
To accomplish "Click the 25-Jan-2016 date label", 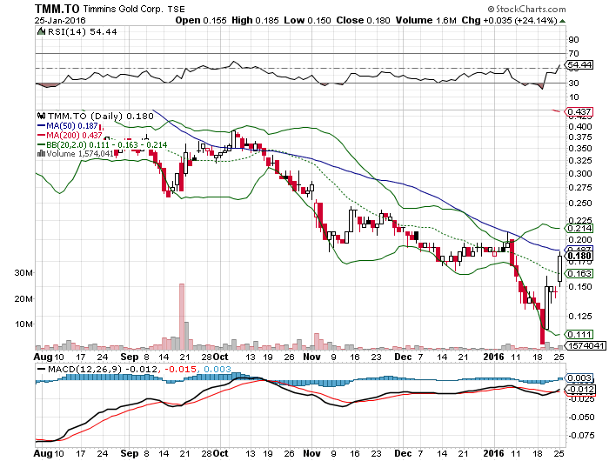I will click(x=60, y=20).
